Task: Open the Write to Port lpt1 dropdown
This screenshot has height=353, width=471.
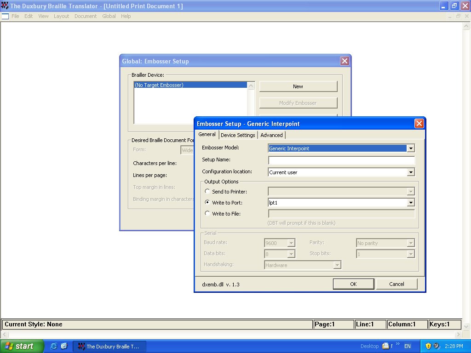Action: coord(411,203)
